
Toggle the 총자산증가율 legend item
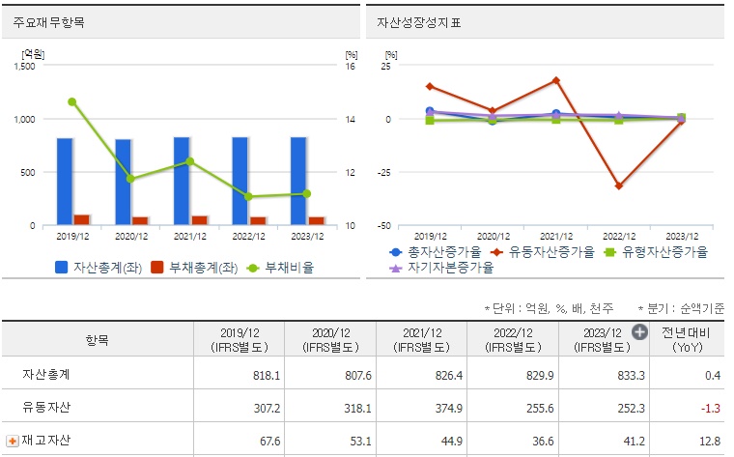436,252
